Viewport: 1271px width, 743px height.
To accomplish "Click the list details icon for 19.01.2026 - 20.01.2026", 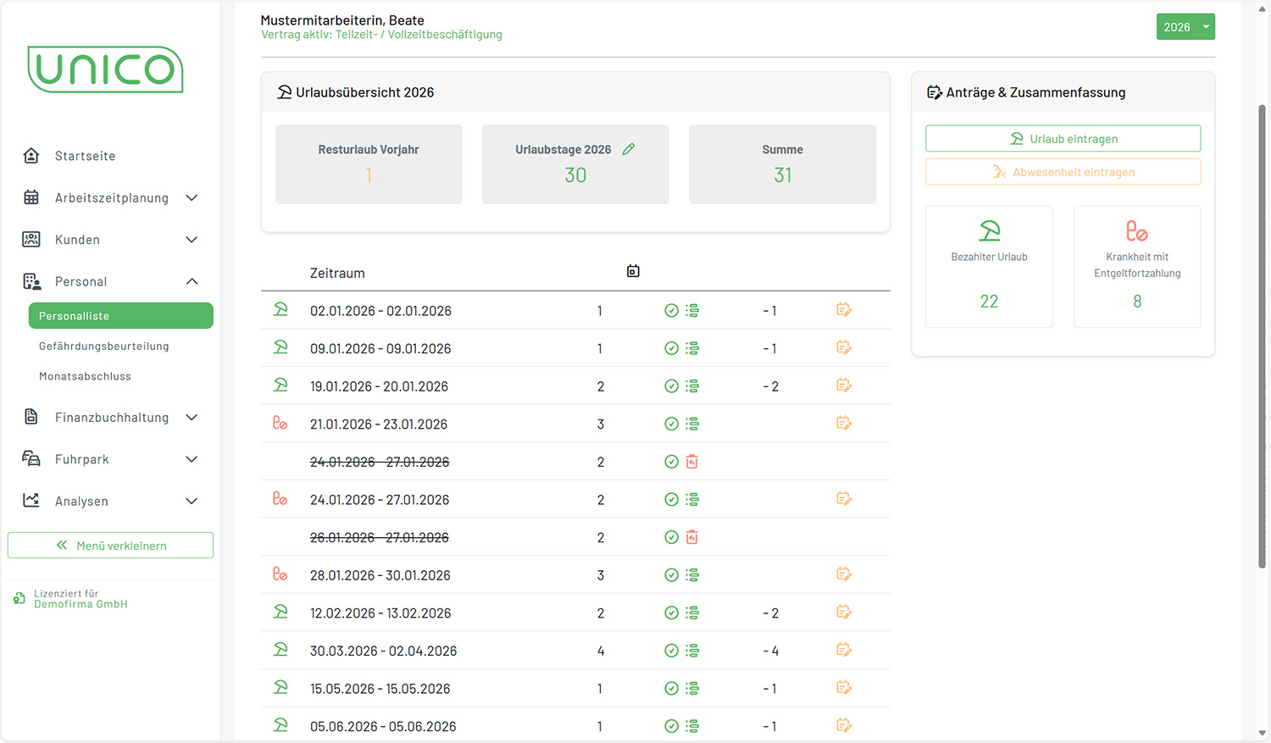I will tap(692, 386).
